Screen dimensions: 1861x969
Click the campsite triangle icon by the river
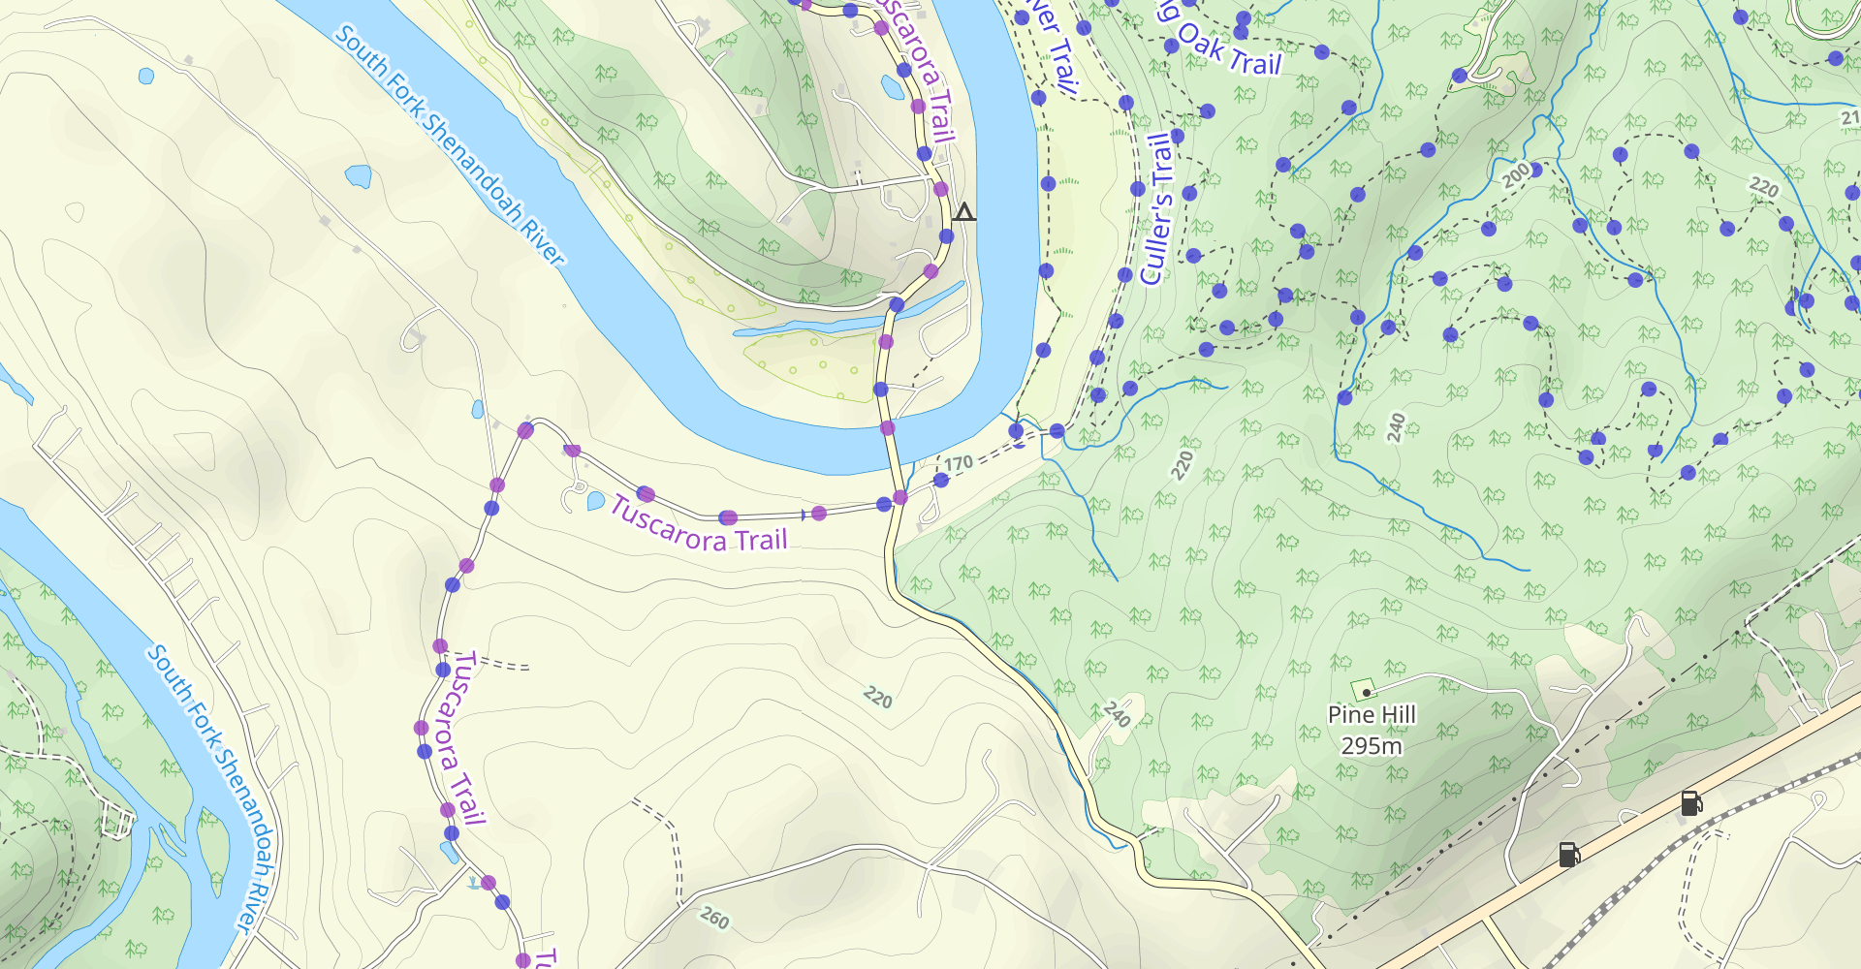coord(963,211)
